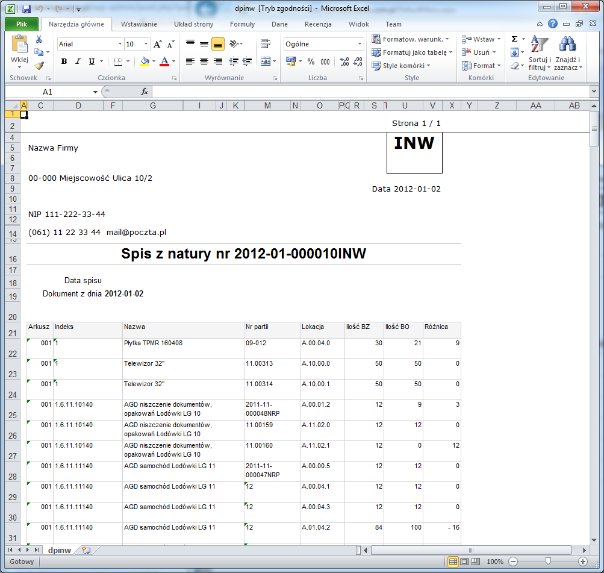This screenshot has width=604, height=573.
Task: Toggle bold formatting
Action: pyautogui.click(x=63, y=61)
